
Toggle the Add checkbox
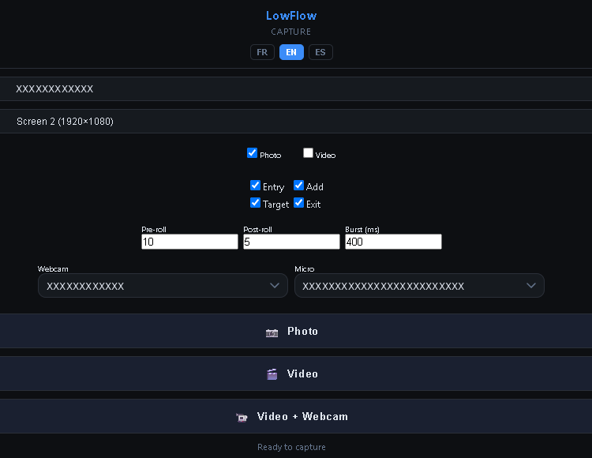[x=298, y=186]
